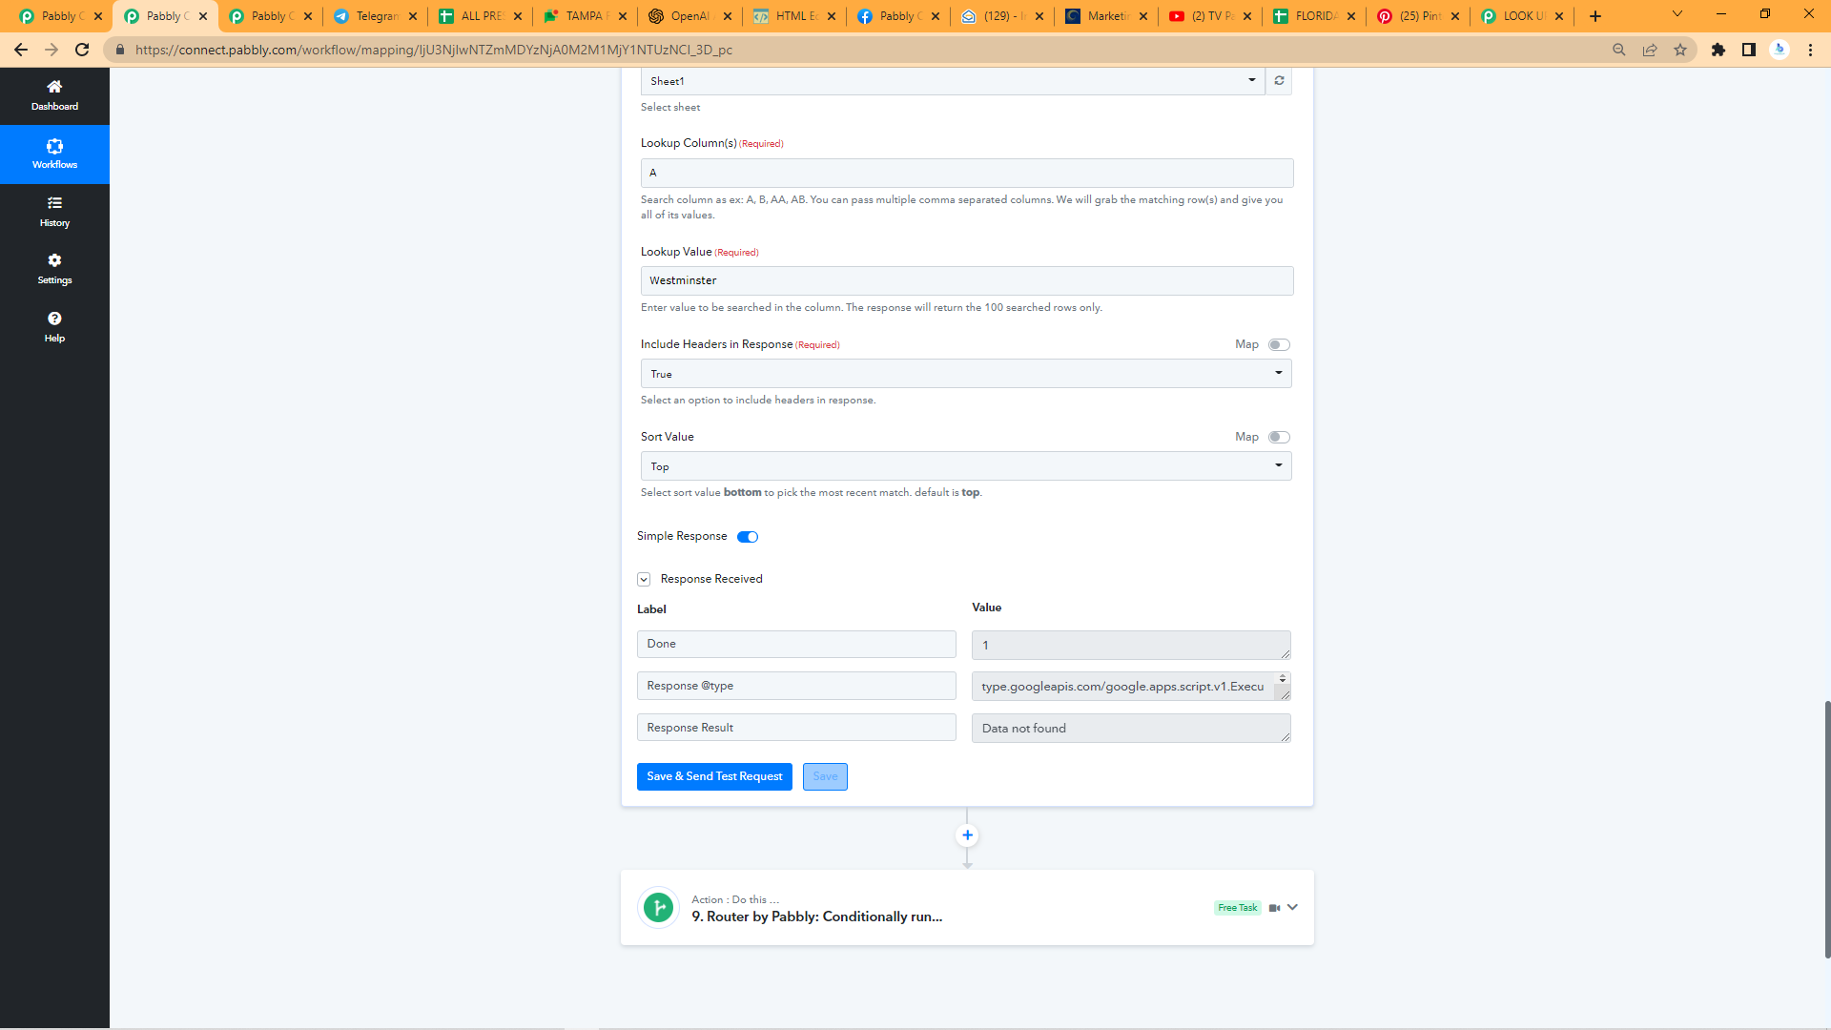Click the Done label field
1831x1030 pixels.
tap(796, 644)
